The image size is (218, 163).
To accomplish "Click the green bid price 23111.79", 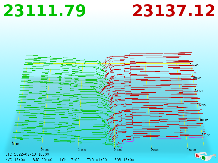I will coord(44,11).
